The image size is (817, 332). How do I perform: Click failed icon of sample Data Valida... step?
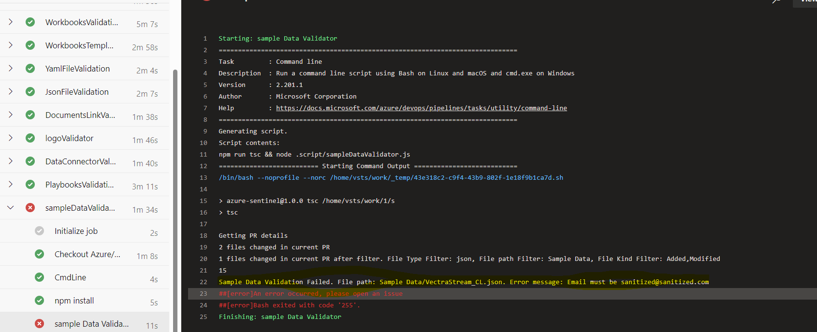[x=40, y=323]
